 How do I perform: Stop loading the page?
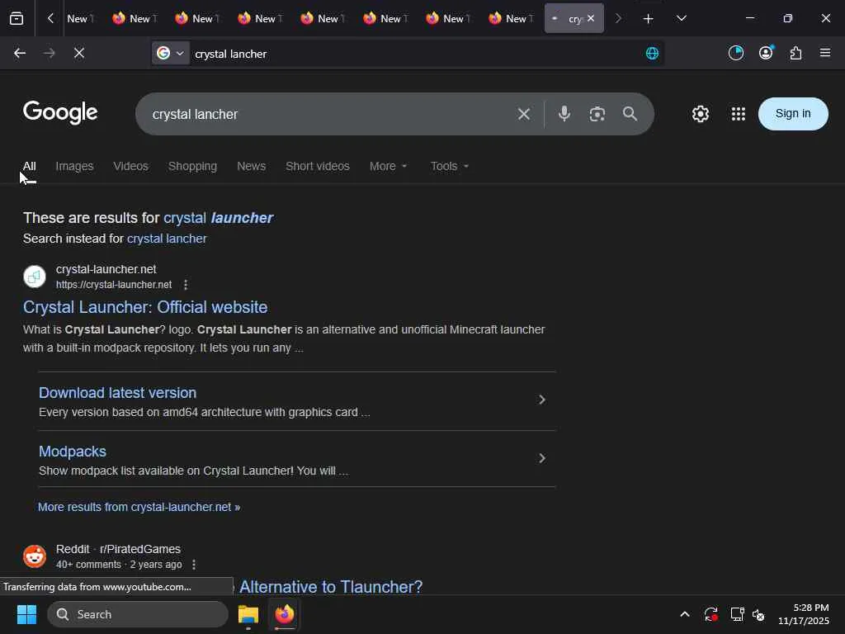[x=78, y=54]
